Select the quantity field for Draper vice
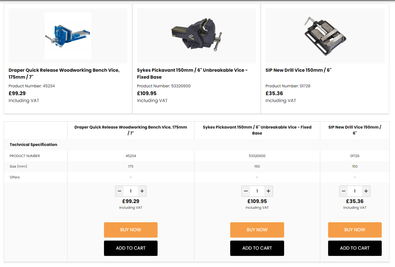Image resolution: width=395 pixels, height=267 pixels. tap(131, 191)
